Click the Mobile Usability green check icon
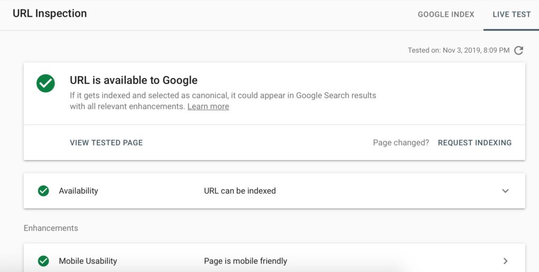 tap(43, 261)
